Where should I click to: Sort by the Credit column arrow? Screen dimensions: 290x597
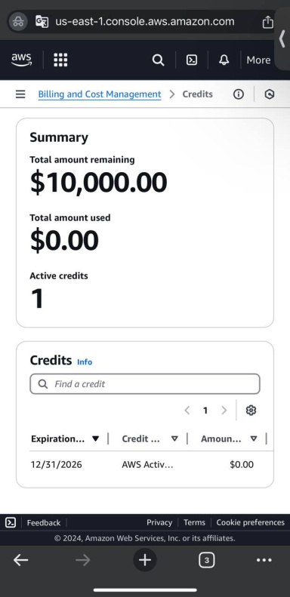pyautogui.click(x=174, y=439)
